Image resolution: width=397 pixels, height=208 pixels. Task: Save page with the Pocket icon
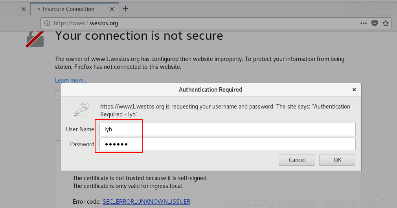click(x=375, y=23)
